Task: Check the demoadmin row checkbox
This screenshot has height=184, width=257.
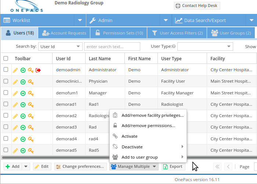Action: [x=6, y=69]
